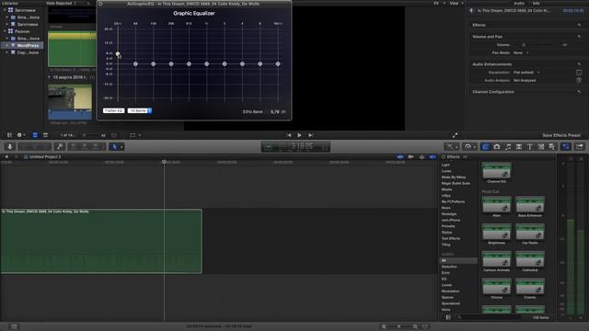Open browser gear action menu
This screenshot has height=331, width=589.
tap(20, 135)
